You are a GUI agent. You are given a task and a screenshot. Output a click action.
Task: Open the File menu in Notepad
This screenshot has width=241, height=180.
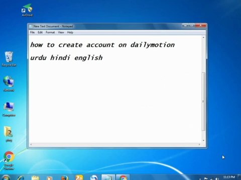tap(32, 32)
